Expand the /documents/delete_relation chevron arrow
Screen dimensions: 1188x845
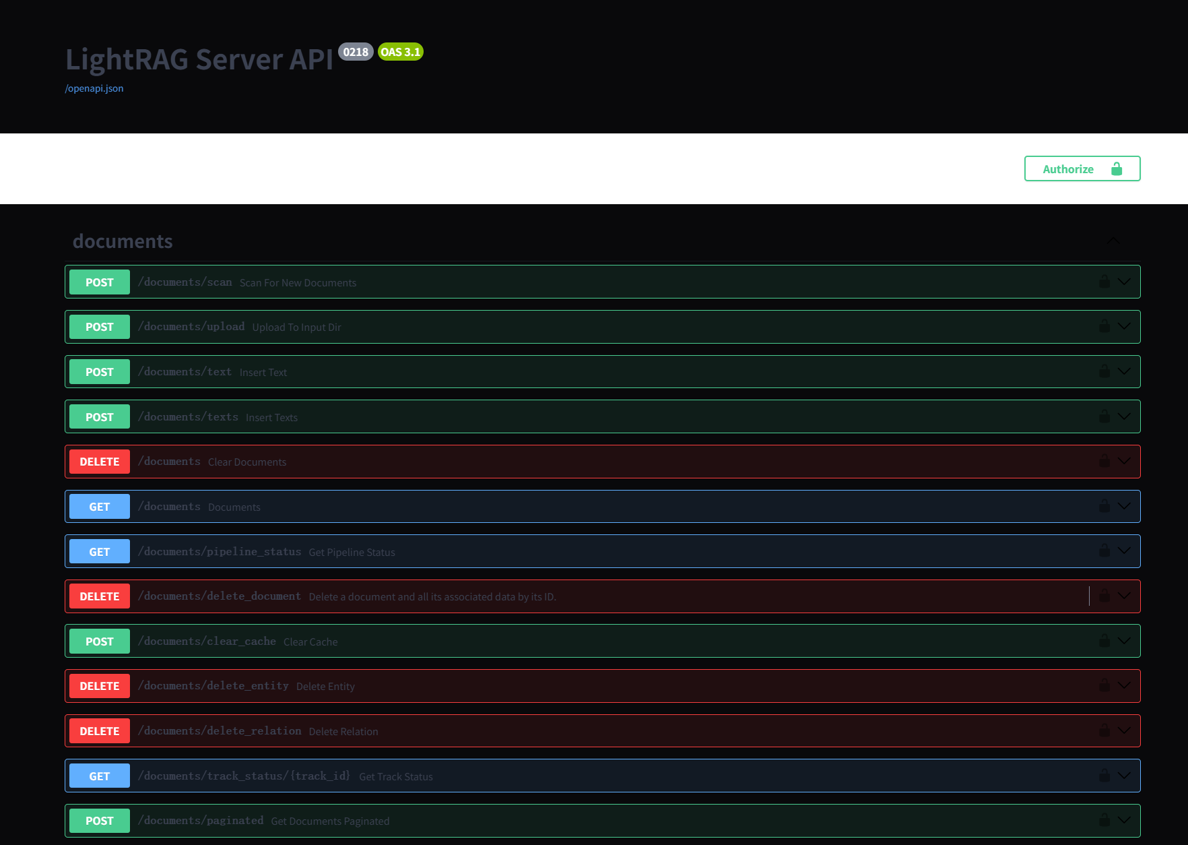[x=1124, y=730]
